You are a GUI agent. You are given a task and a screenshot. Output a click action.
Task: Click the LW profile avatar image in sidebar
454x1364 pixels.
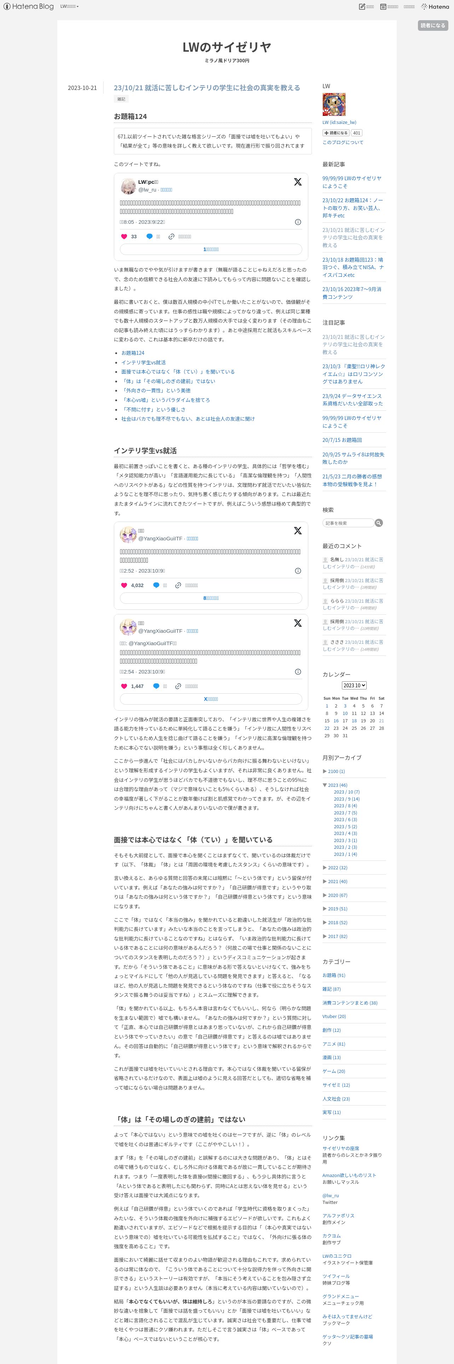pyautogui.click(x=334, y=104)
